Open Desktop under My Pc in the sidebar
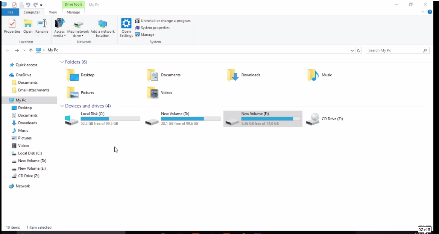This screenshot has width=439, height=234. tap(22, 108)
